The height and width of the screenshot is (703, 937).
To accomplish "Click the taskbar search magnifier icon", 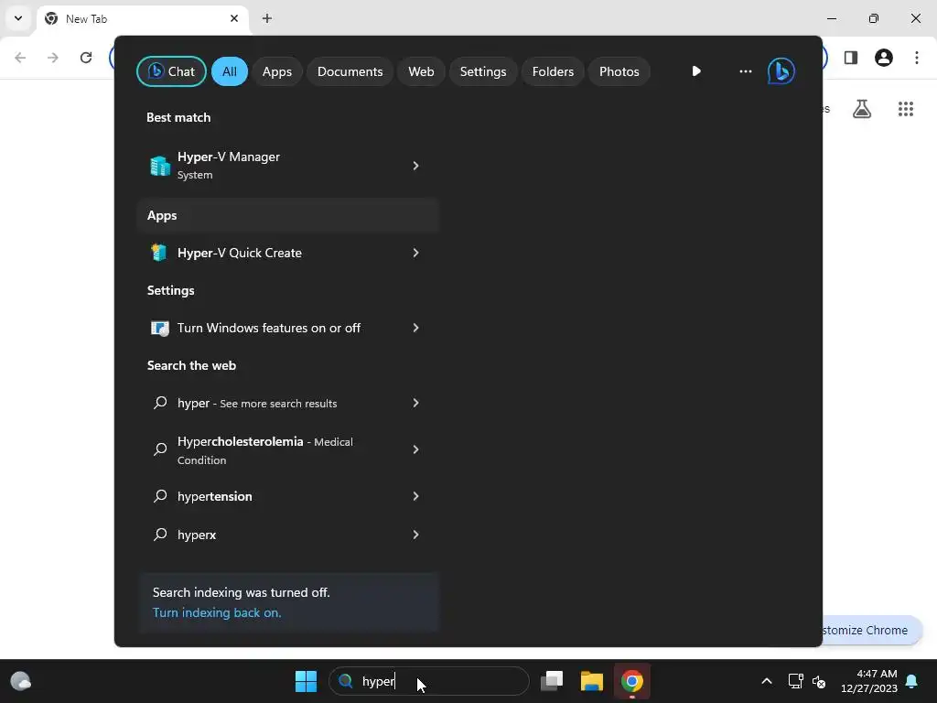I will 345,681.
